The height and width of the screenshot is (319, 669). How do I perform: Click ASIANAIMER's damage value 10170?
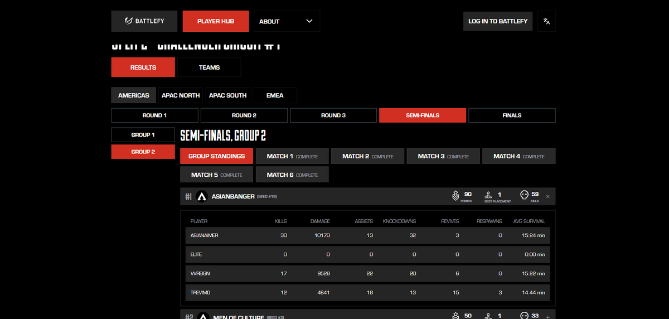(321, 235)
